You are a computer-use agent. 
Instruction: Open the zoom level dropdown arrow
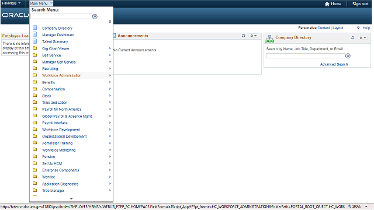coord(366,206)
